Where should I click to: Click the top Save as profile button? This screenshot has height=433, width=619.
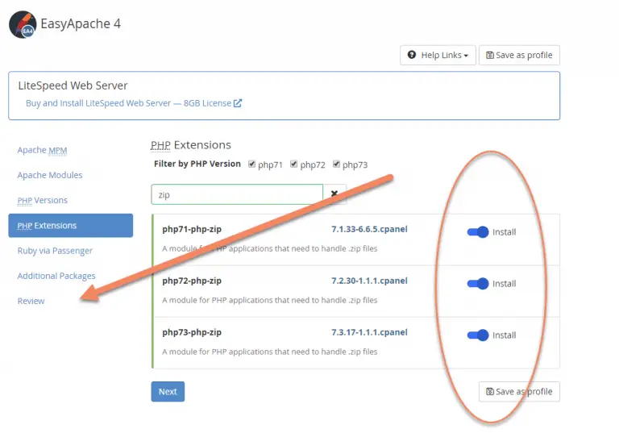[x=519, y=56]
